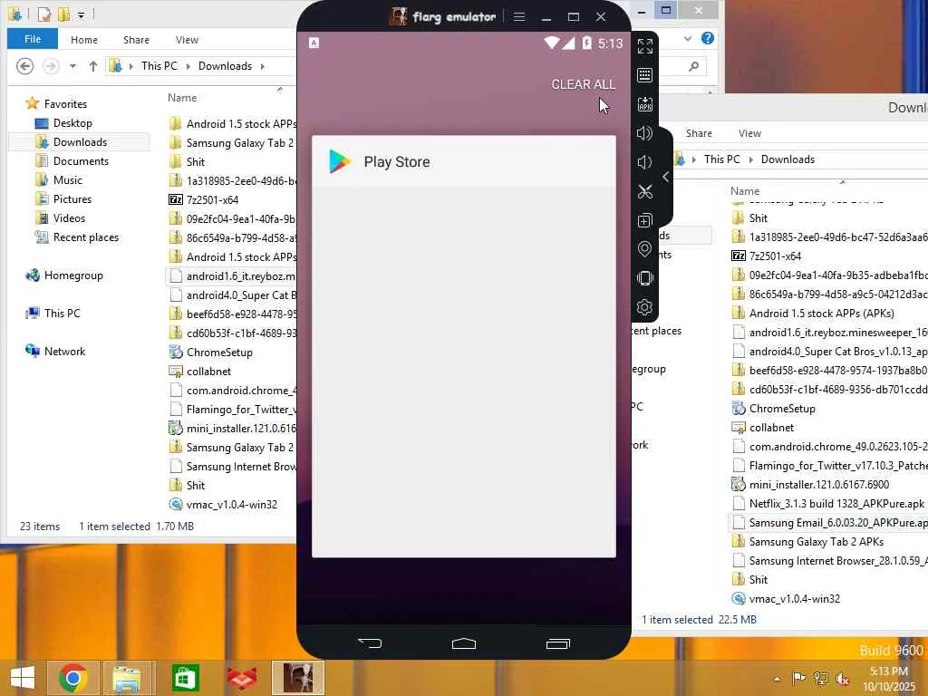928x696 pixels.
Task: Select Homegroup in navigation pane
Action: click(x=73, y=275)
